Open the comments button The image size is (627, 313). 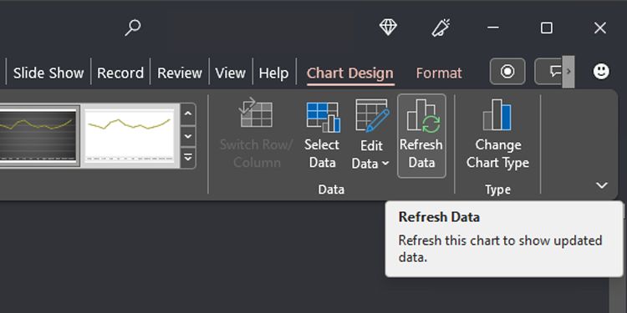coord(552,72)
